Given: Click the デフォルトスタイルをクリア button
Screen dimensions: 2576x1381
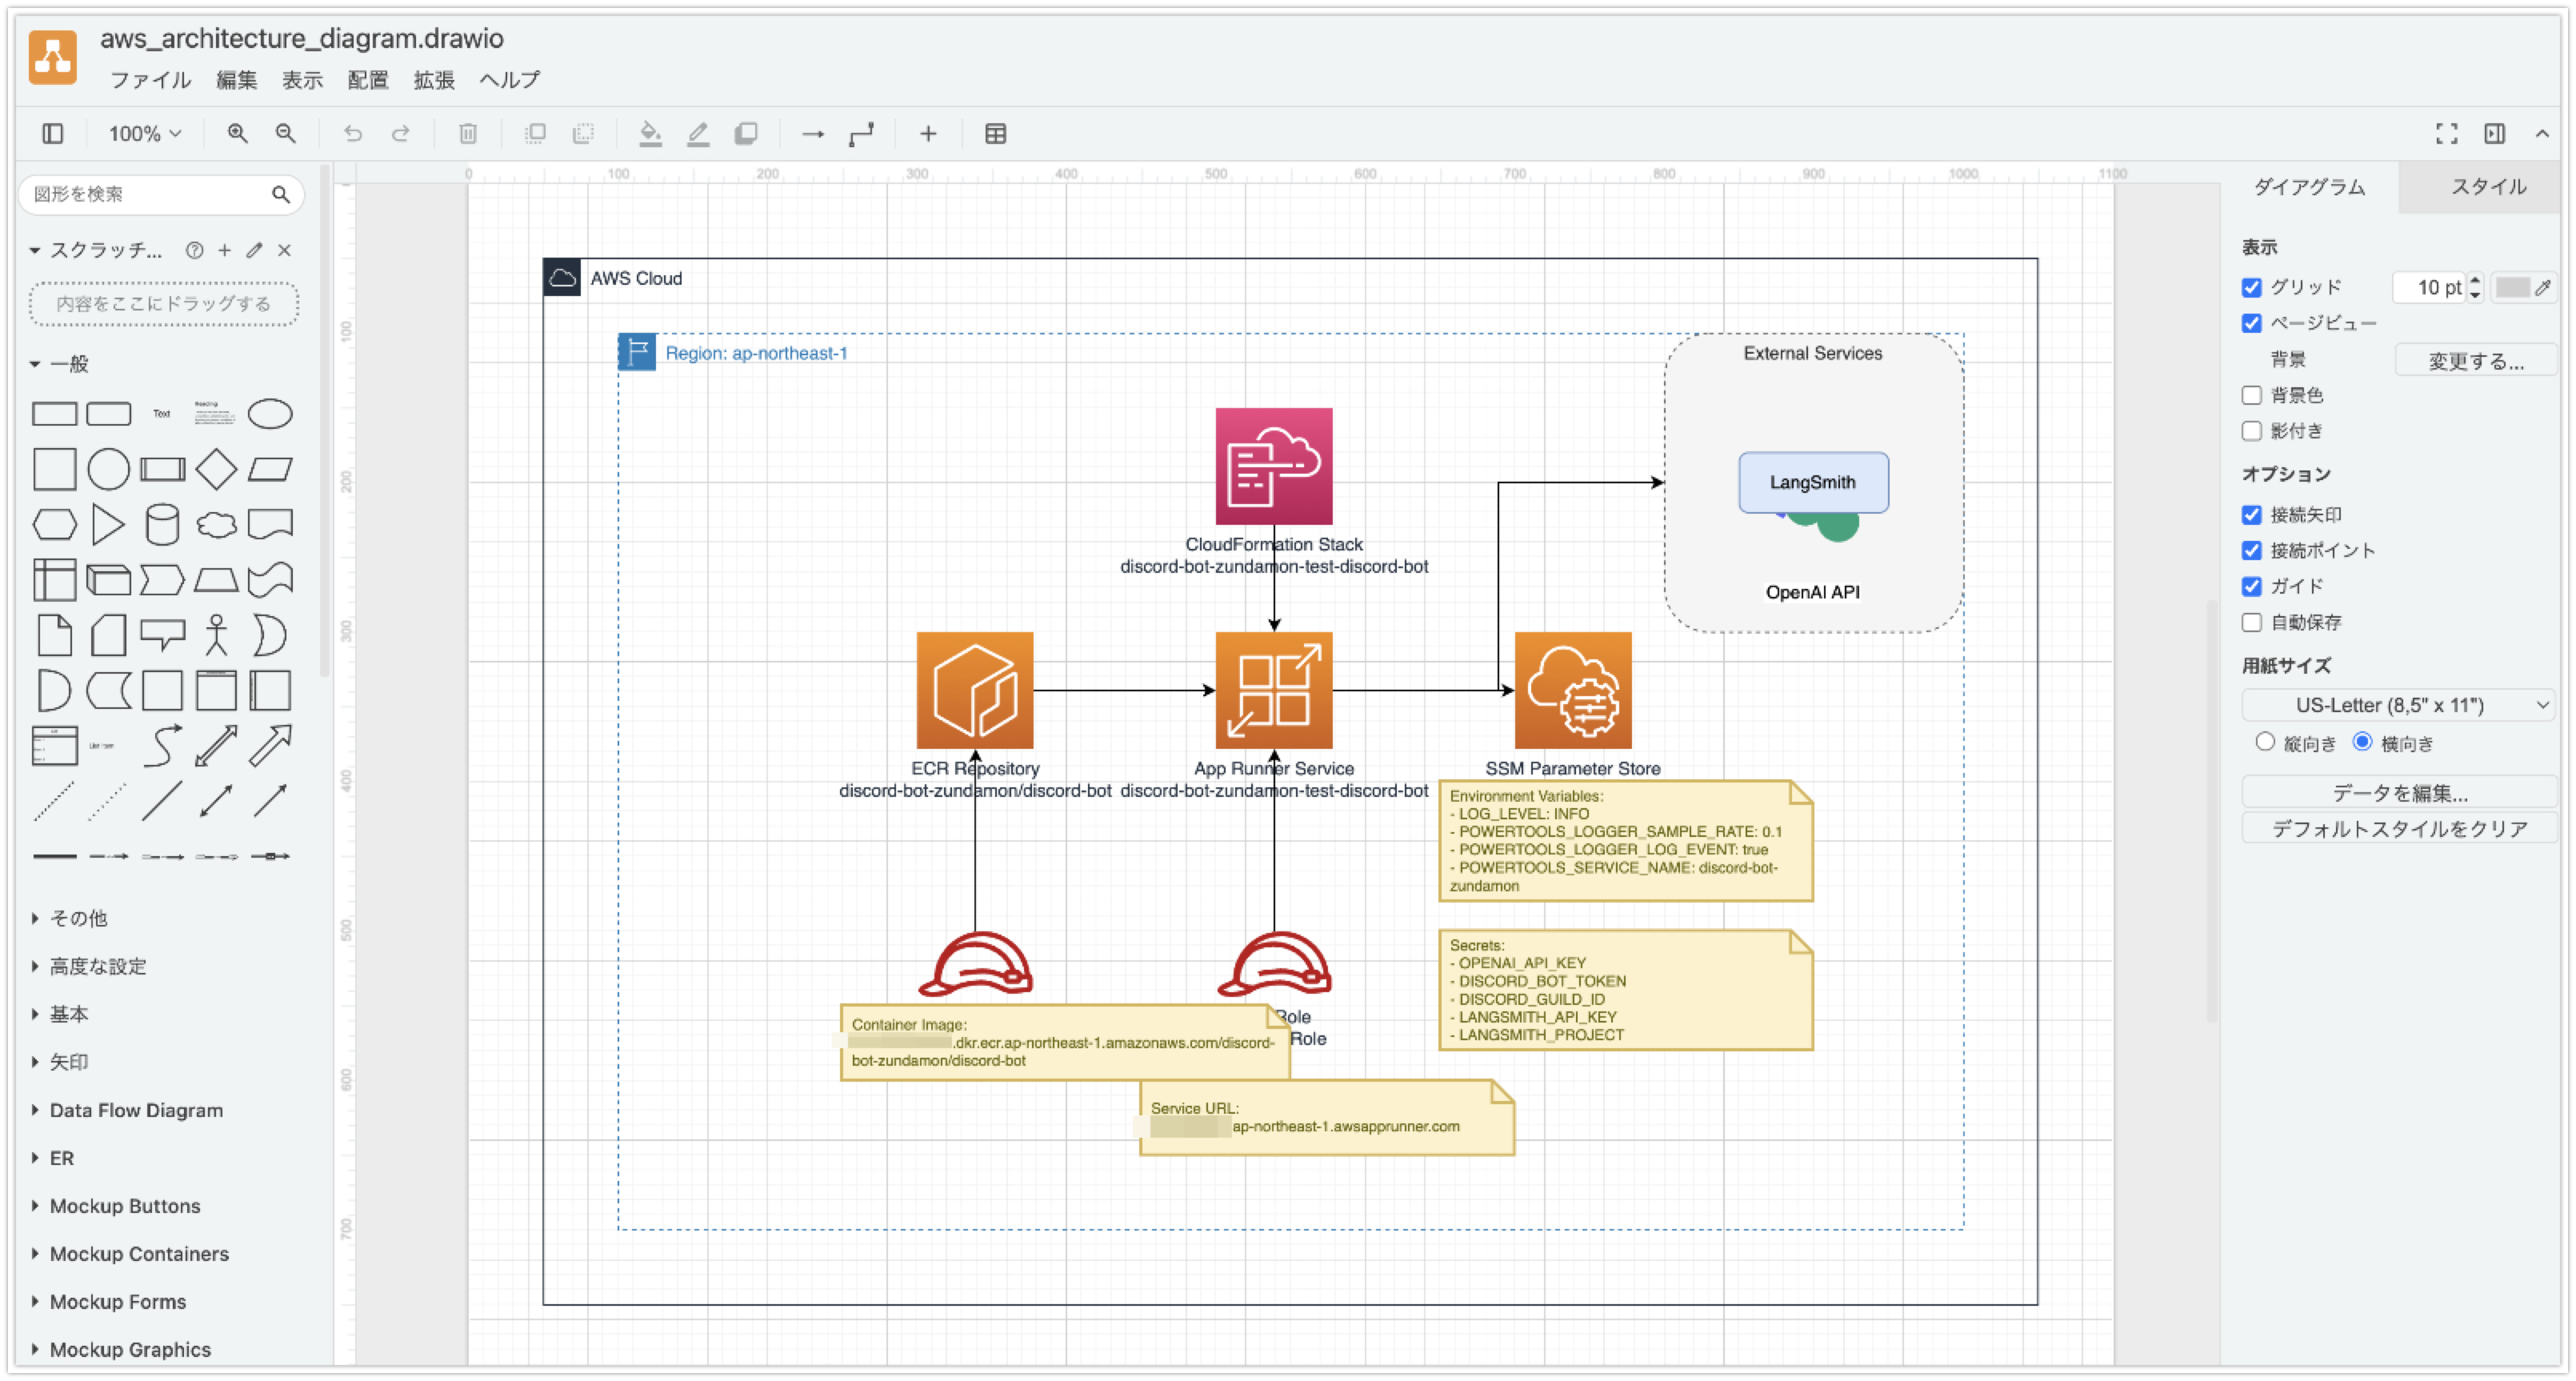Looking at the screenshot, I should pyautogui.click(x=2399, y=829).
